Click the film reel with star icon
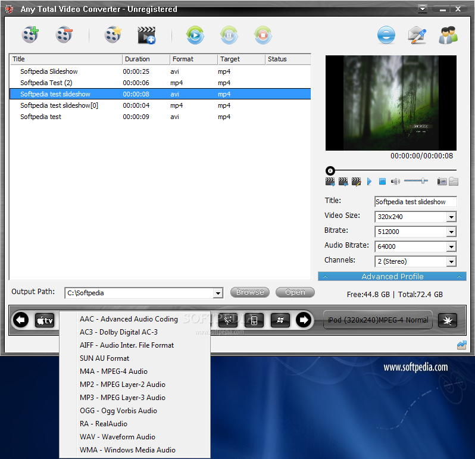Image resolution: width=475 pixels, height=459 pixels. coord(113,35)
